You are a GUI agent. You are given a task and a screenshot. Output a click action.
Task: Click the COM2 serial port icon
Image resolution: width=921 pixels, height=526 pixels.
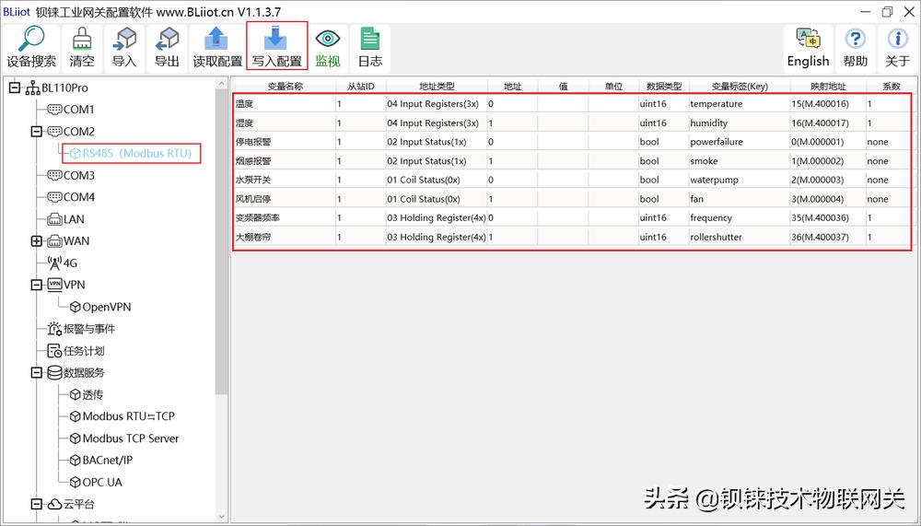[54, 131]
